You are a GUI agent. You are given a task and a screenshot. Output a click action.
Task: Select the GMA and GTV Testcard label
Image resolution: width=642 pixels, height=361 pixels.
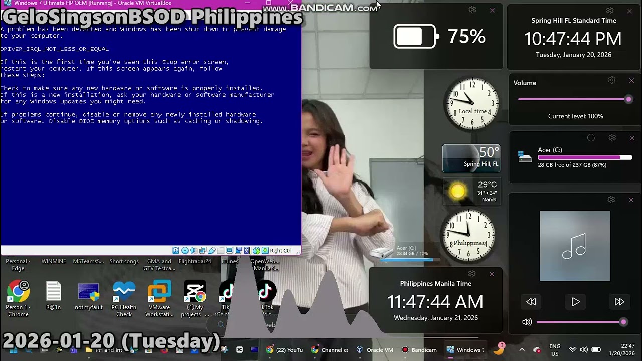[x=159, y=265]
